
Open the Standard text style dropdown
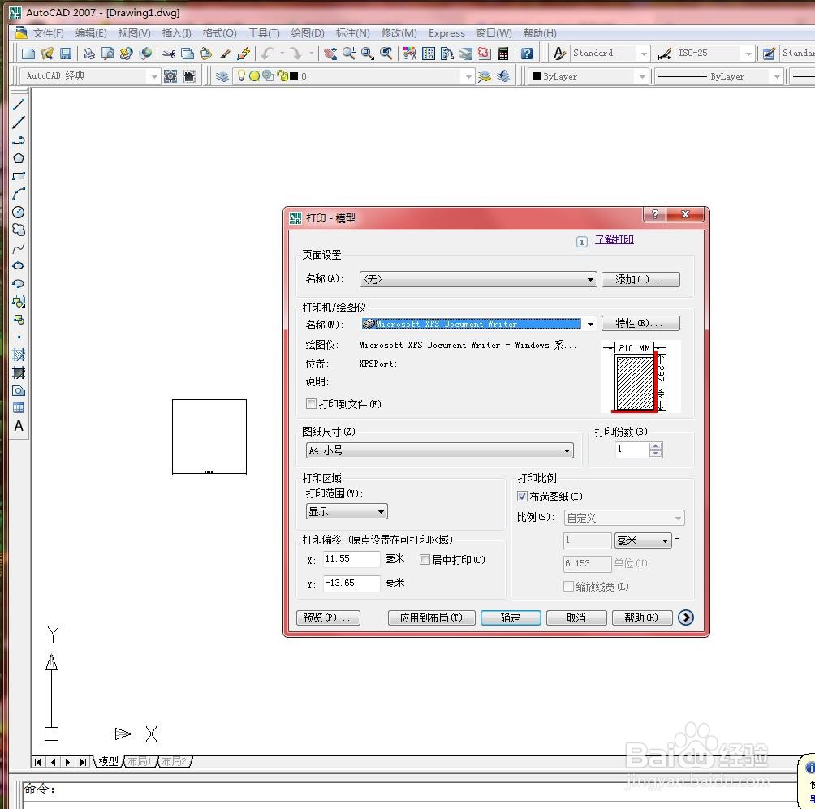(644, 54)
